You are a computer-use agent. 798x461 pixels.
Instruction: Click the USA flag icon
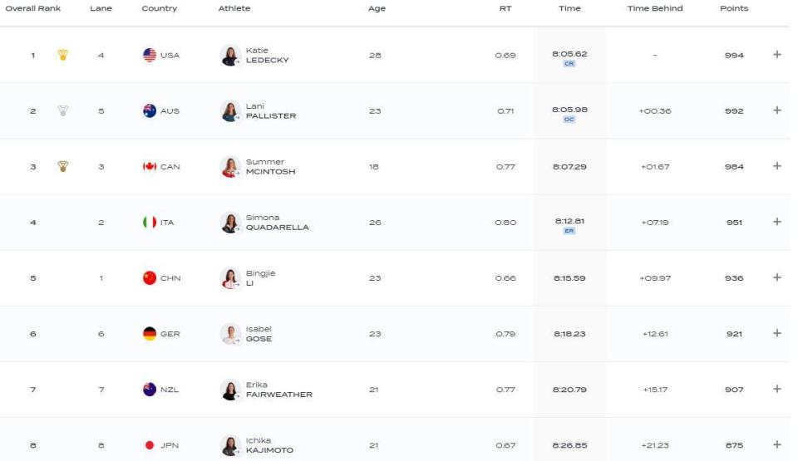[x=150, y=55]
